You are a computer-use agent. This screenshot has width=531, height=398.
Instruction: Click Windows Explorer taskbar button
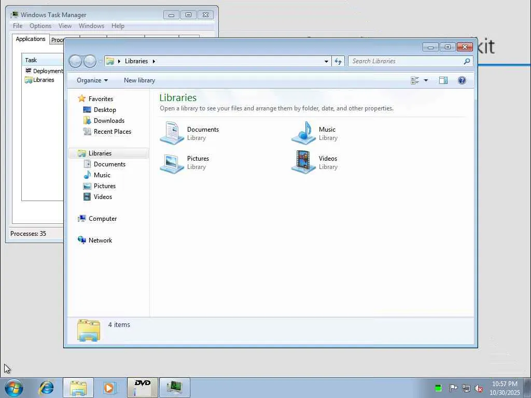point(78,388)
